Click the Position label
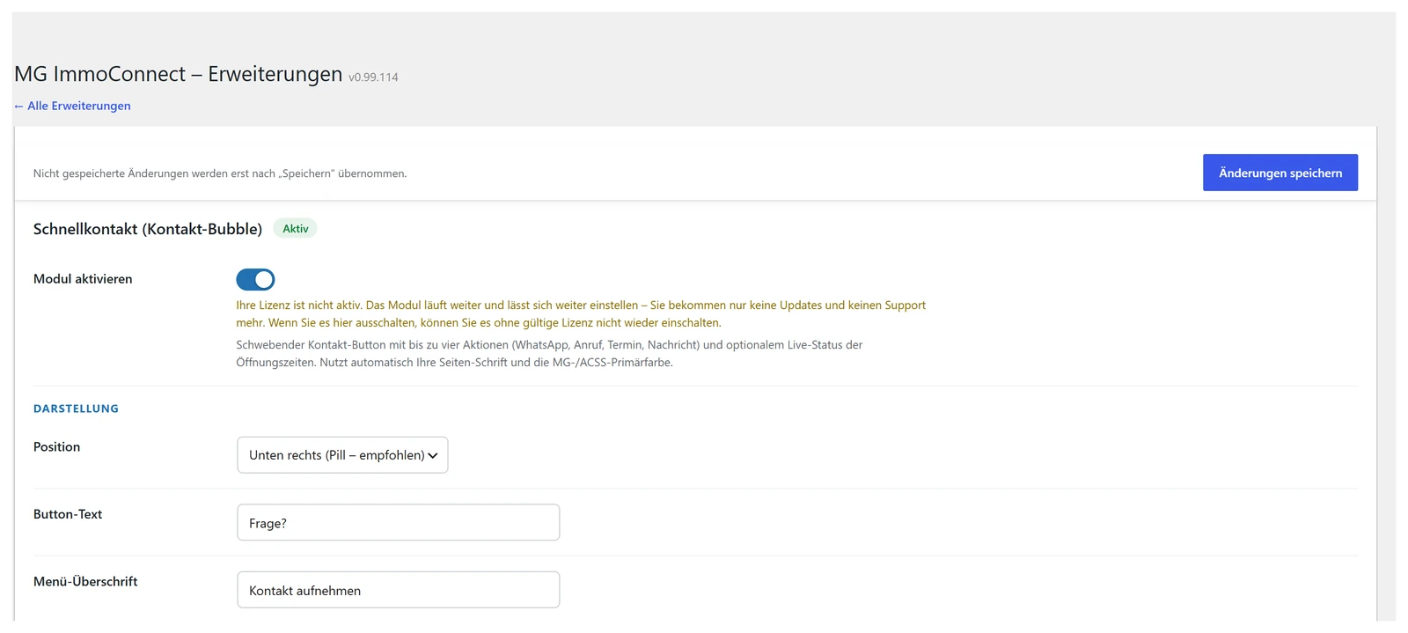This screenshot has height=633, width=1408. tap(56, 447)
